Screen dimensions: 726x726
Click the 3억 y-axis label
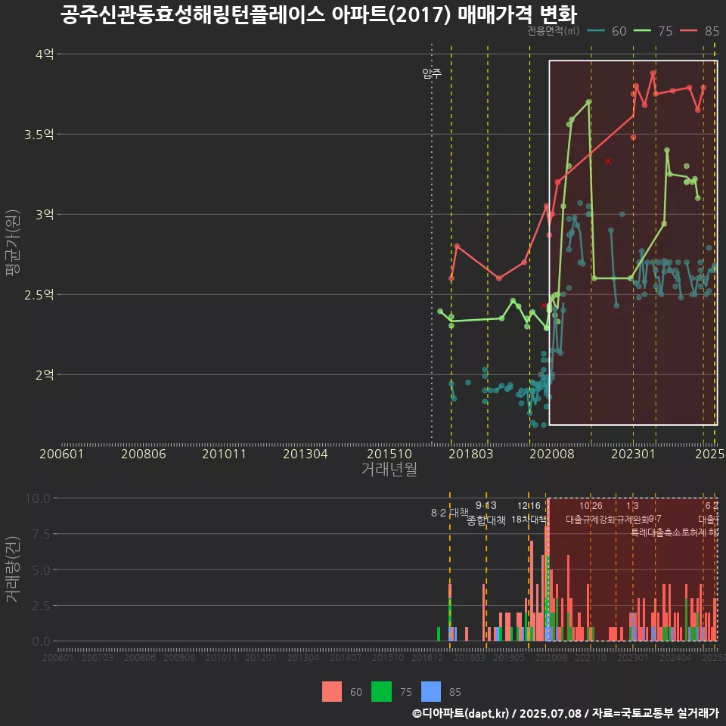(45, 214)
